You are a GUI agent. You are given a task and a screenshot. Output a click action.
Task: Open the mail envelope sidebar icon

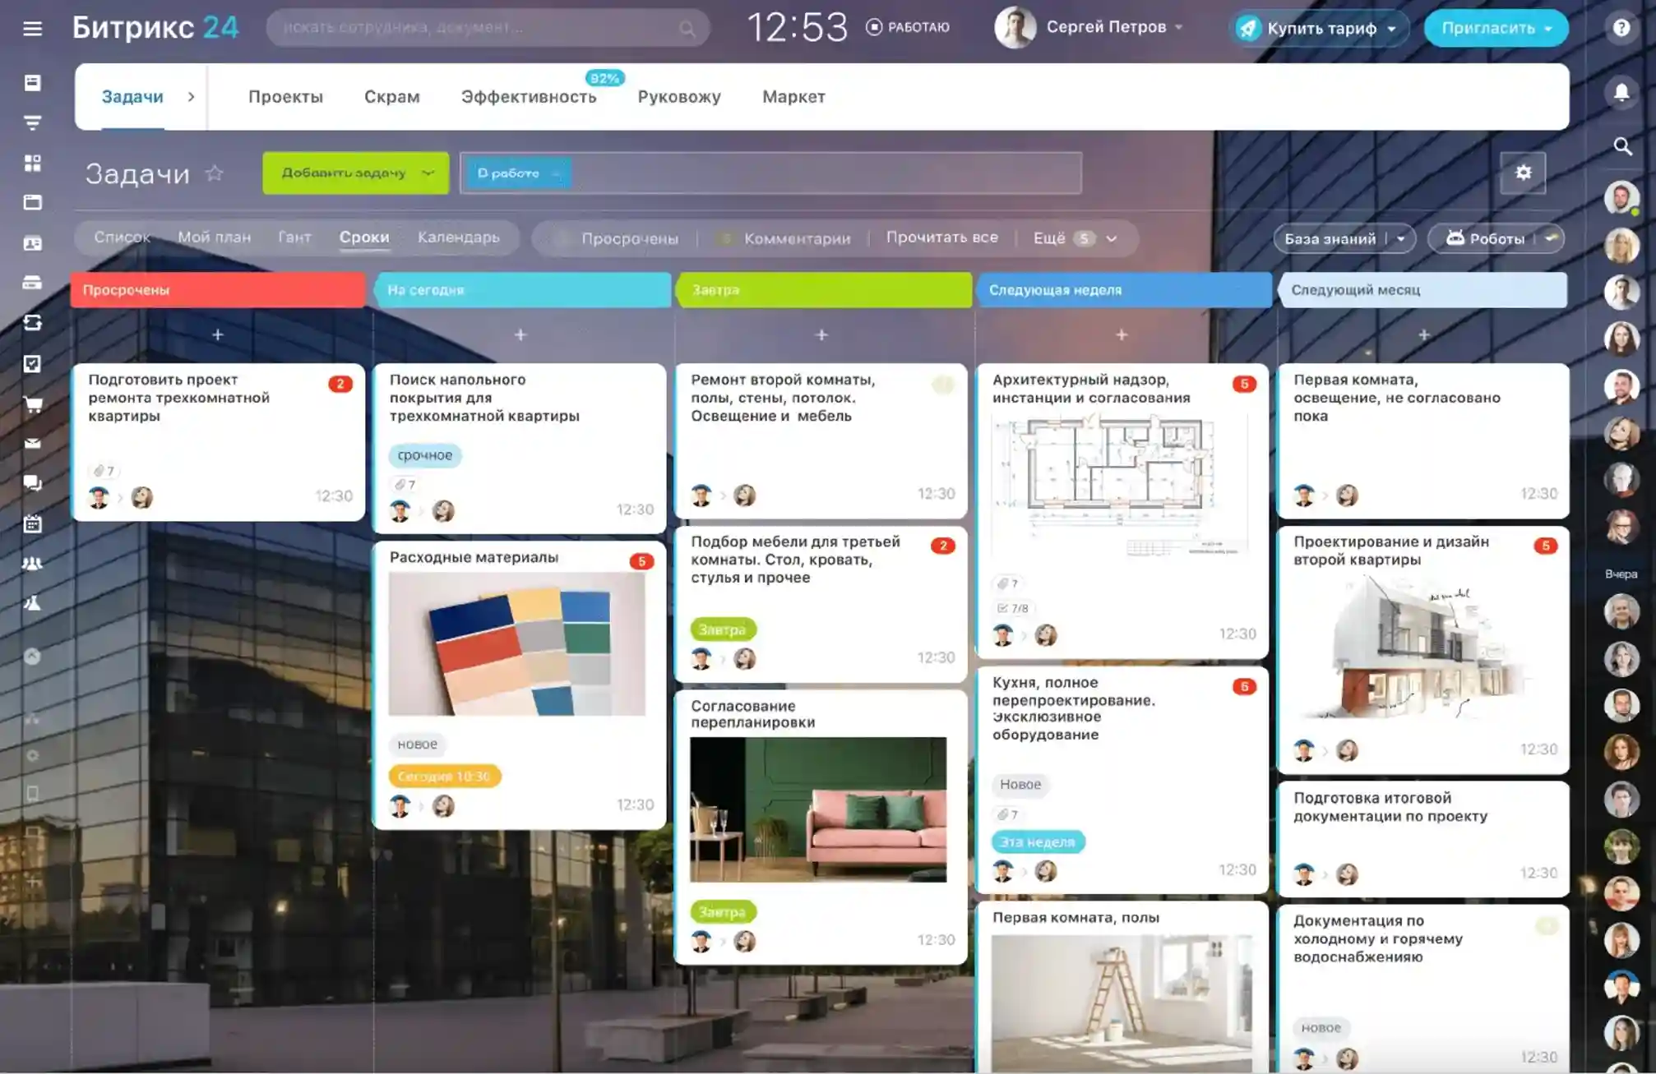tap(32, 444)
